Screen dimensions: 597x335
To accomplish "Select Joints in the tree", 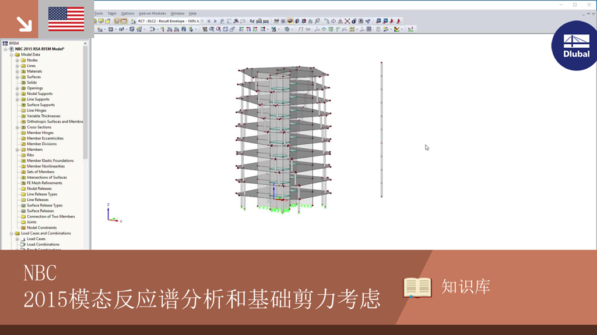I will tap(31, 222).
